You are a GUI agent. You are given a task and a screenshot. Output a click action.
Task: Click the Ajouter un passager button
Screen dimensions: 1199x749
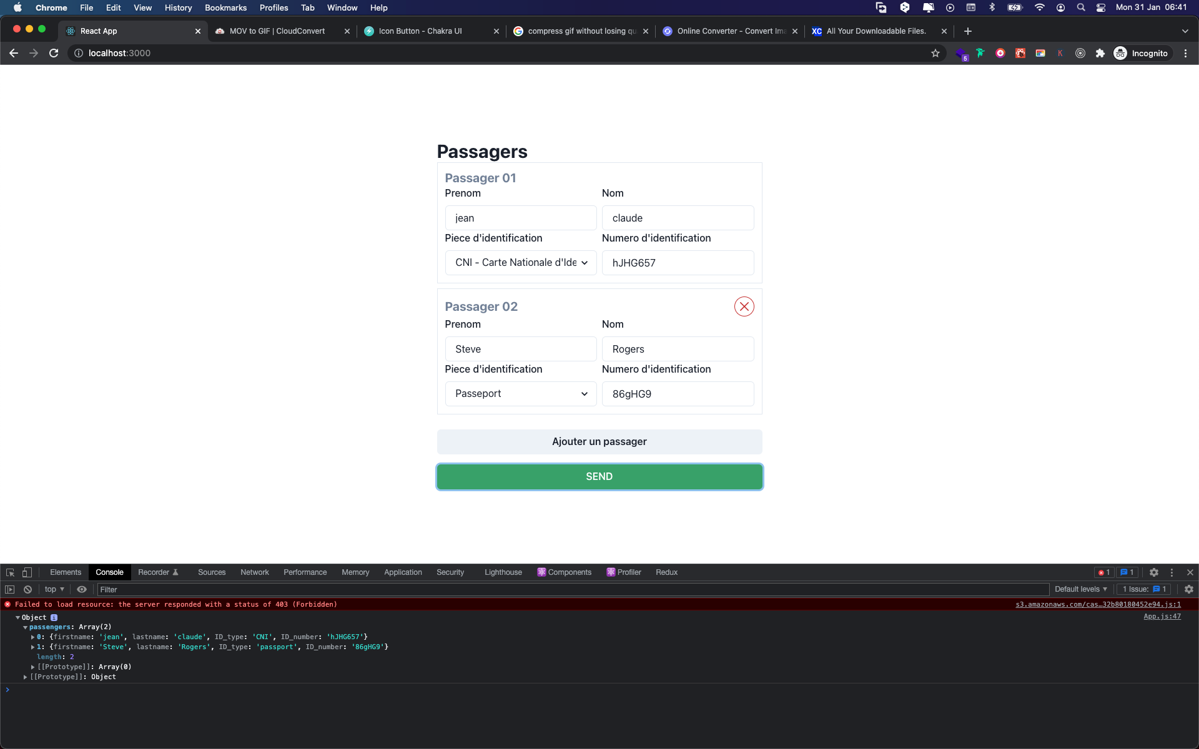click(x=599, y=442)
